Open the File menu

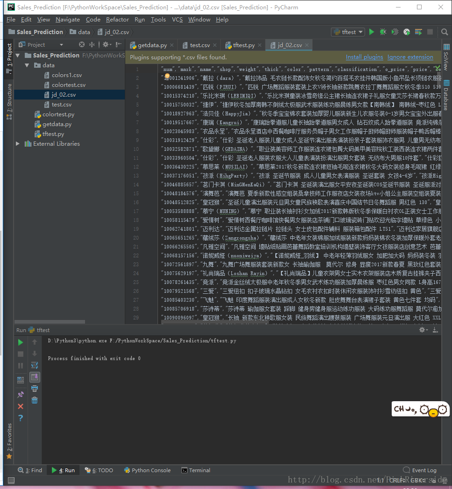11,19
